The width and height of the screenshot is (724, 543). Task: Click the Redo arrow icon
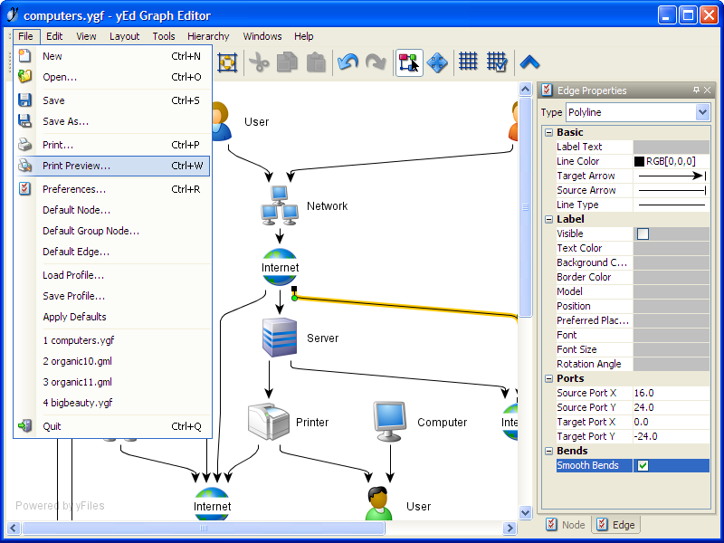click(x=376, y=62)
